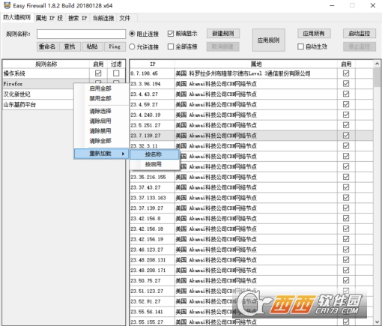Open the 搜索 IP tab
Image resolution: width=382 pixels, height=326 pixels.
pos(77,18)
